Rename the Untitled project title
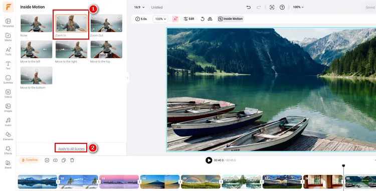This screenshot has width=376, height=191. tap(157, 8)
